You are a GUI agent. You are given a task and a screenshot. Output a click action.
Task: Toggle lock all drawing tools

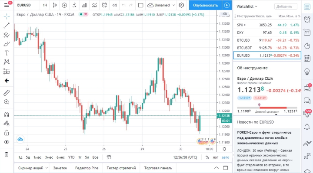[x=7, y=133]
